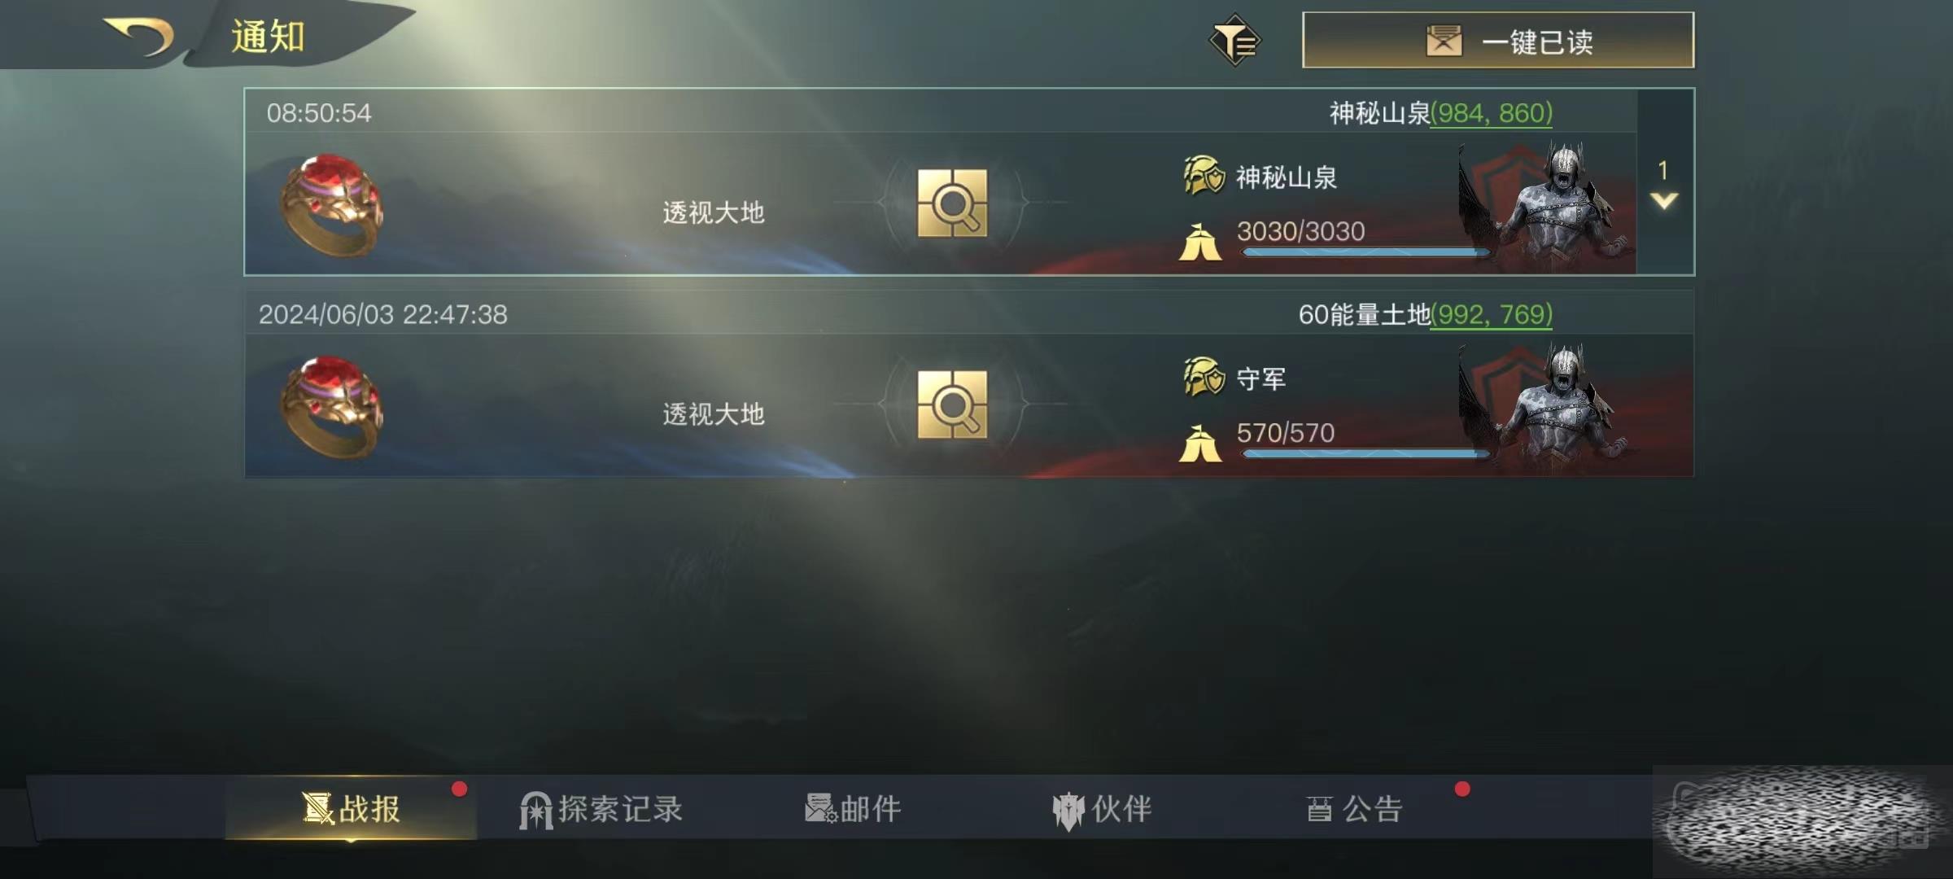
Task: Click the magnifier scout icon in 神秘山泉 report
Action: pyautogui.click(x=952, y=203)
